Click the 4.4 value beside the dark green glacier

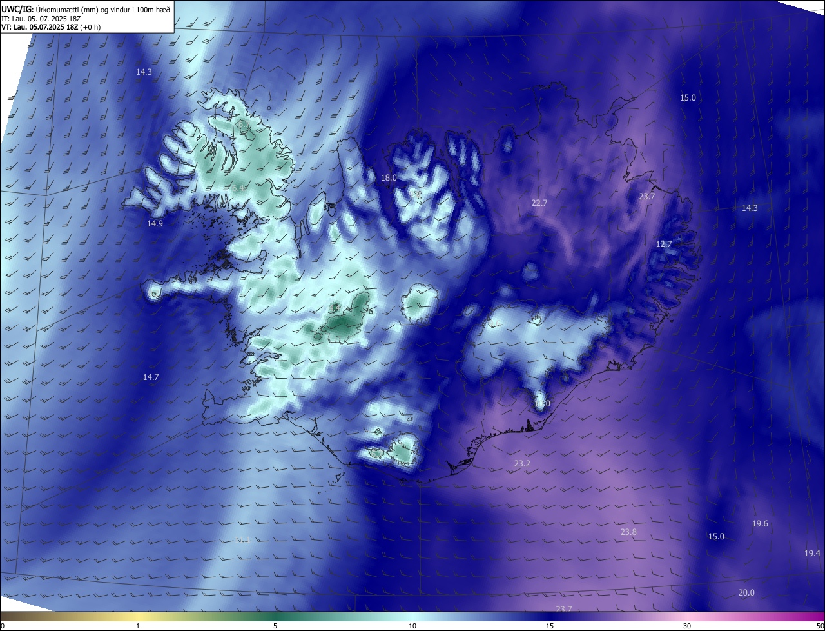point(334,308)
